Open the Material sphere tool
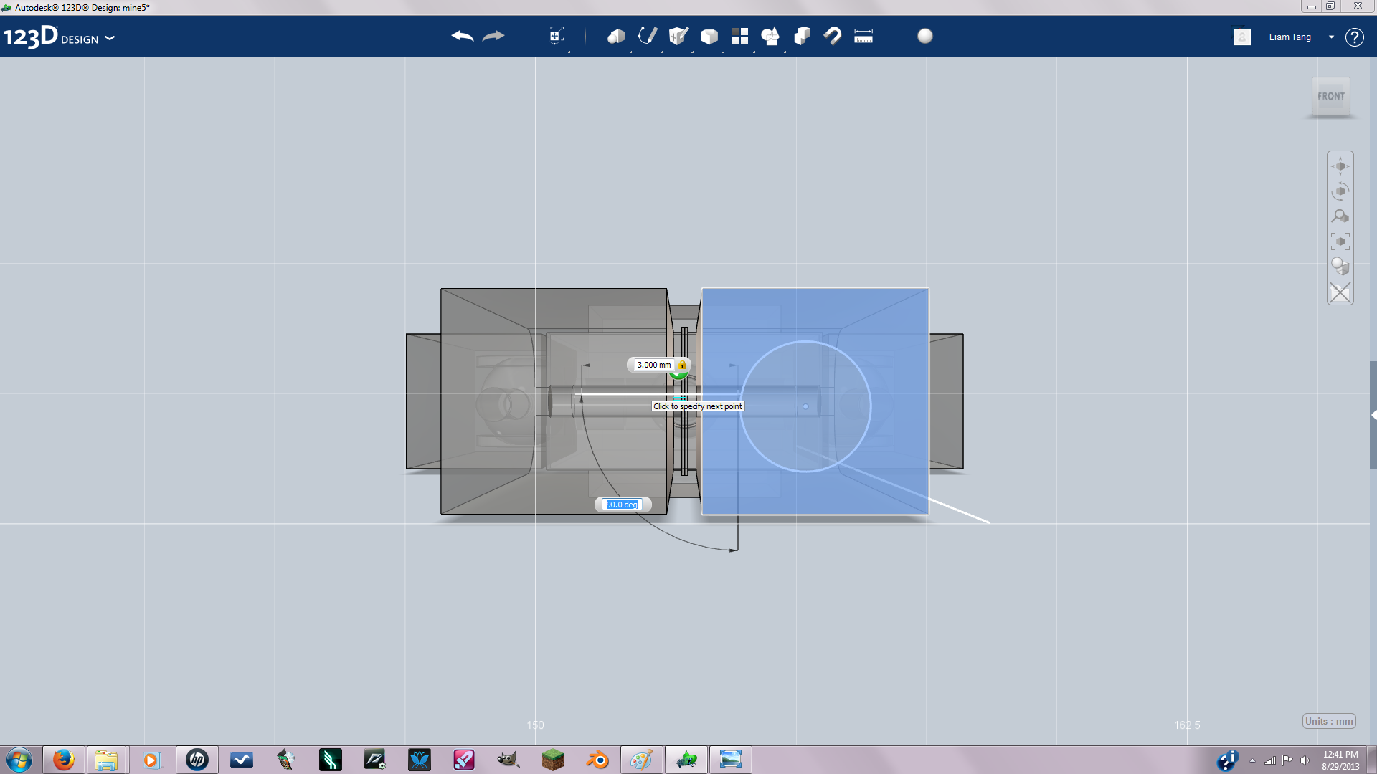This screenshot has width=1377, height=774. (925, 36)
